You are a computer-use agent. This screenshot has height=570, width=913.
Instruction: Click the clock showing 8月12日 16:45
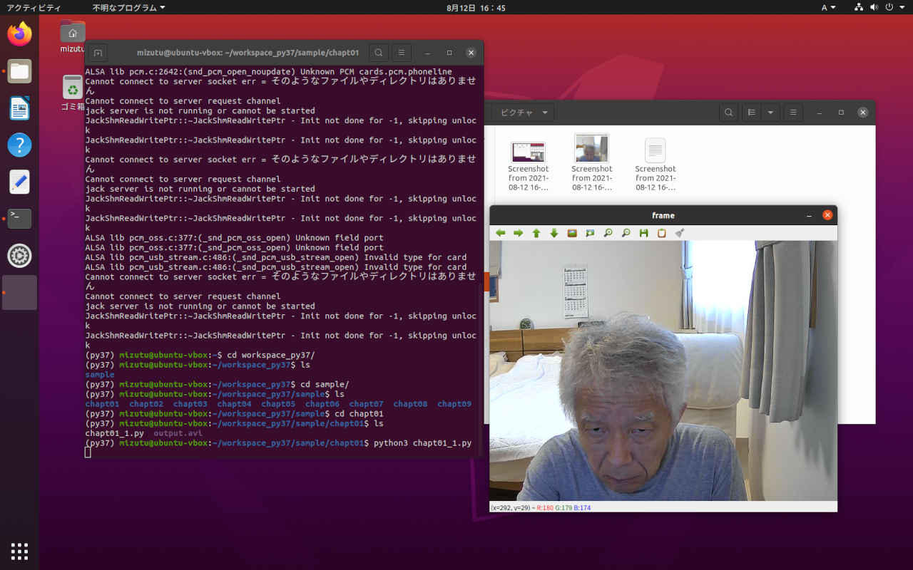[x=476, y=7]
